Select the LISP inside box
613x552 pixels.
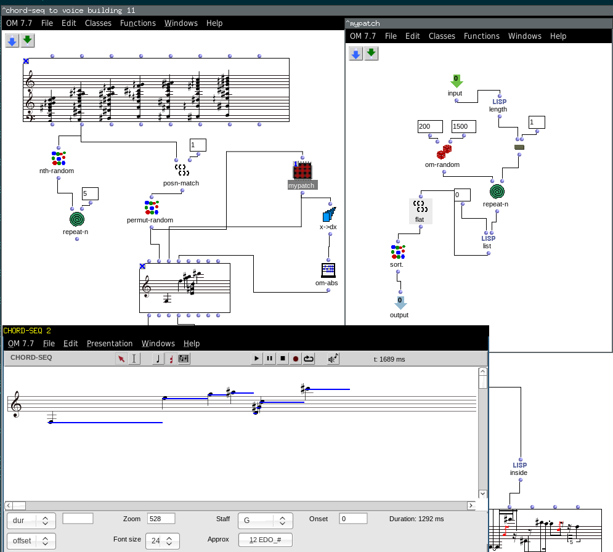click(x=519, y=469)
